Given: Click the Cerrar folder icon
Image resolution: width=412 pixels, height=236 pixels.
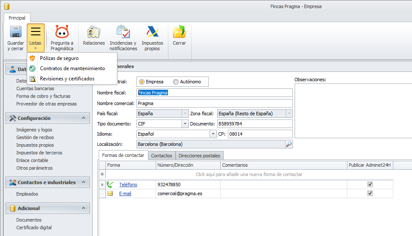Looking at the screenshot, I should (179, 33).
